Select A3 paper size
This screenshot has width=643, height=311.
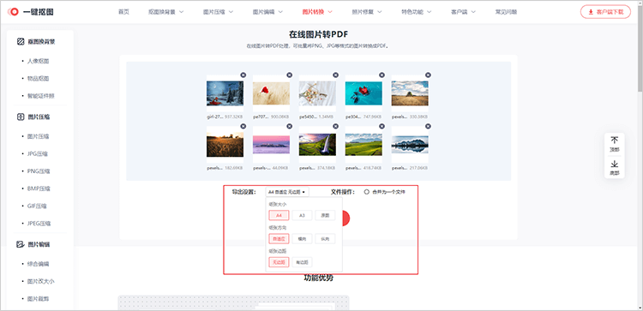click(302, 215)
